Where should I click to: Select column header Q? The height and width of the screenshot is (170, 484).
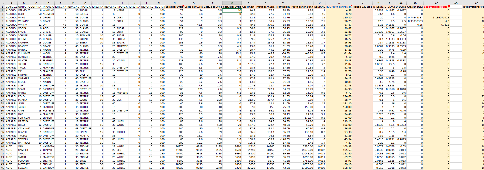tap(232, 3)
